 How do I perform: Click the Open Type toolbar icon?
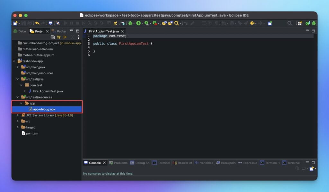click(164, 23)
